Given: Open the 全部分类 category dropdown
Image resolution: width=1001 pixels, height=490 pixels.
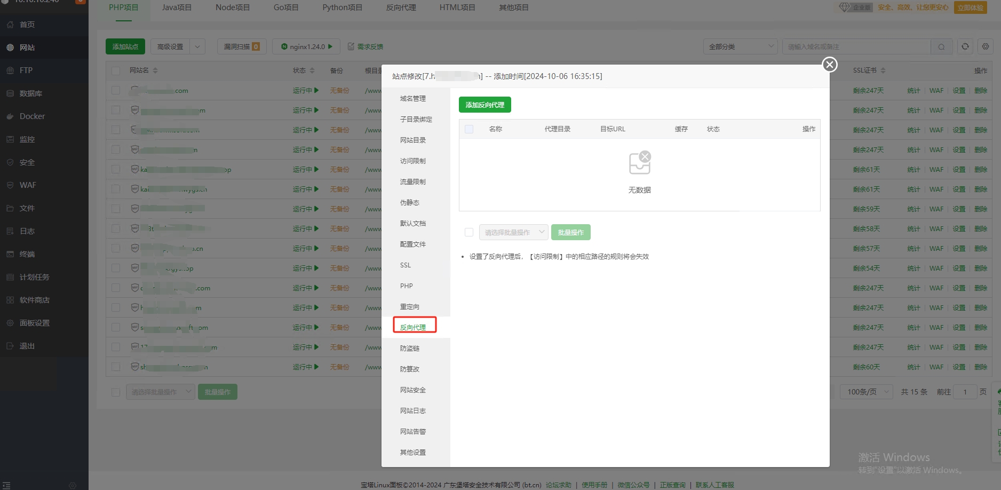Looking at the screenshot, I should click(740, 46).
